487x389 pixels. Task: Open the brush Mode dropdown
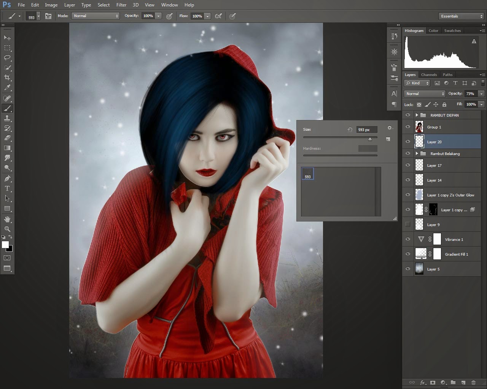96,16
